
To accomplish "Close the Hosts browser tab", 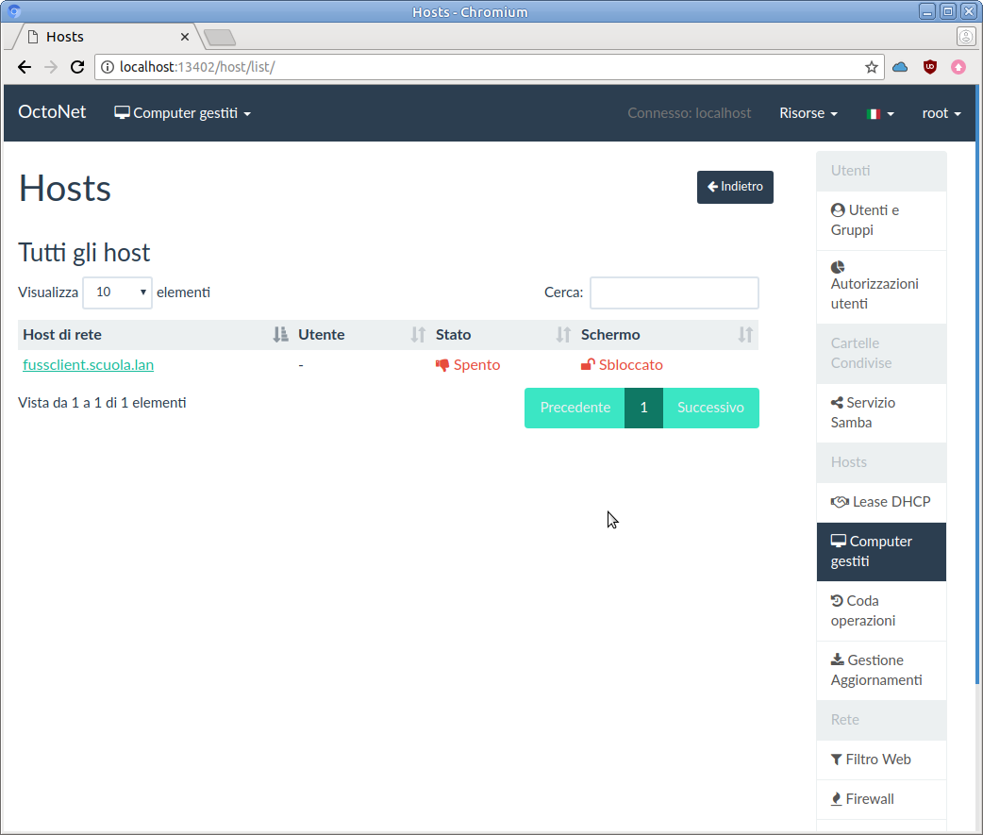I will 185,37.
